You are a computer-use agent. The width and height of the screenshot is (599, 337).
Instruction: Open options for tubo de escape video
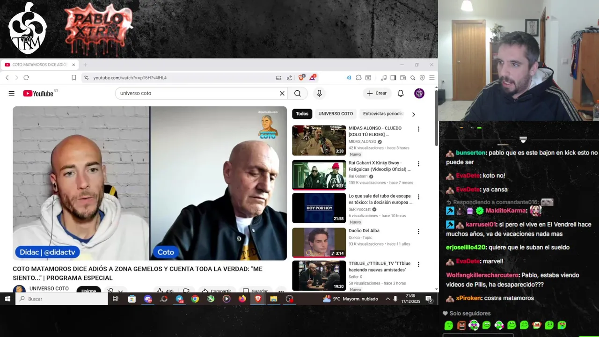click(418, 197)
